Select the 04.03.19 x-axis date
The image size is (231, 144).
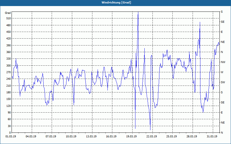tap(31, 137)
